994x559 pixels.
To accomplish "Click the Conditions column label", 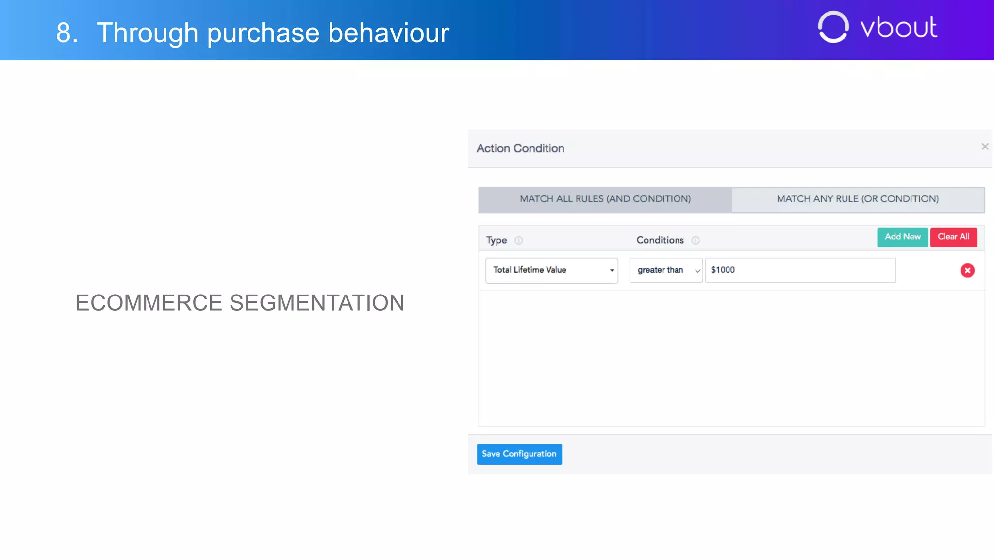I will (660, 240).
